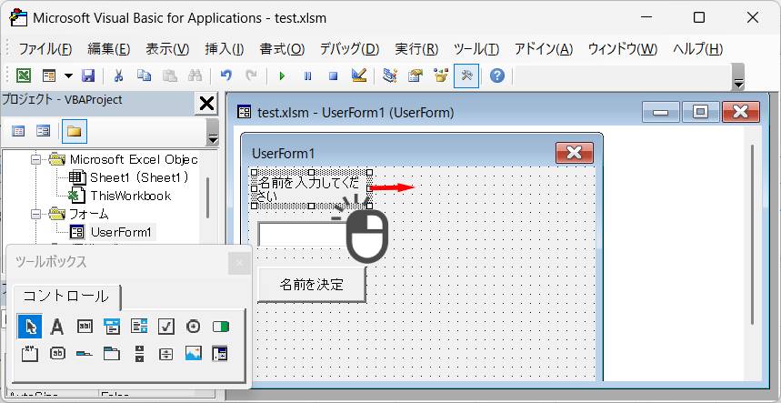781x403 pixels.
Task: Click View Object icon in project panel
Action: [44, 132]
